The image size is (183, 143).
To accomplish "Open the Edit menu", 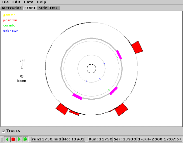I will click(x=16, y=2).
